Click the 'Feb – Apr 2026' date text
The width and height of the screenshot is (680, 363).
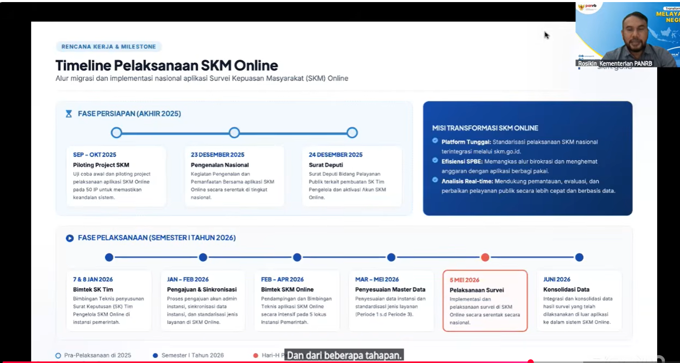click(x=283, y=279)
